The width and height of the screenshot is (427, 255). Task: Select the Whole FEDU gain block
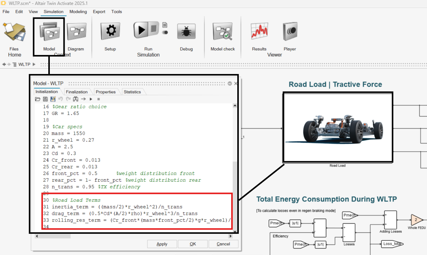417,220
